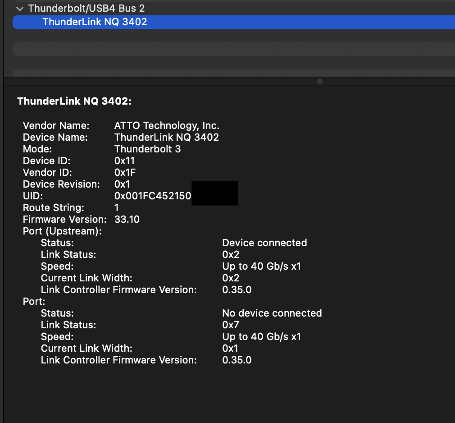The width and height of the screenshot is (455, 423).
Task: Click the No device connected value
Action: (x=272, y=313)
